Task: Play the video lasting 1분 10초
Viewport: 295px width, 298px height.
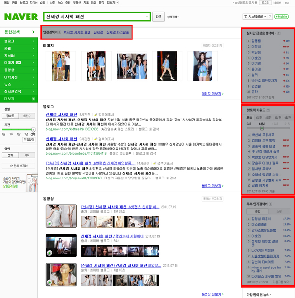Action: [61, 274]
